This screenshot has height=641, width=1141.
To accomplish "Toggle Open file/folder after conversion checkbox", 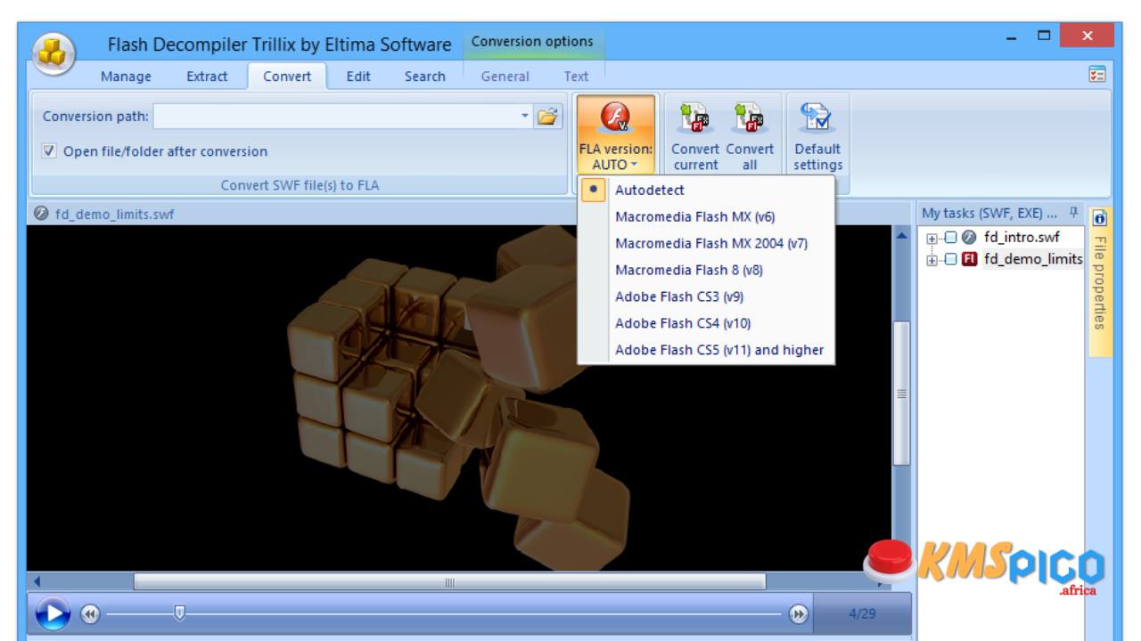I will coord(50,151).
